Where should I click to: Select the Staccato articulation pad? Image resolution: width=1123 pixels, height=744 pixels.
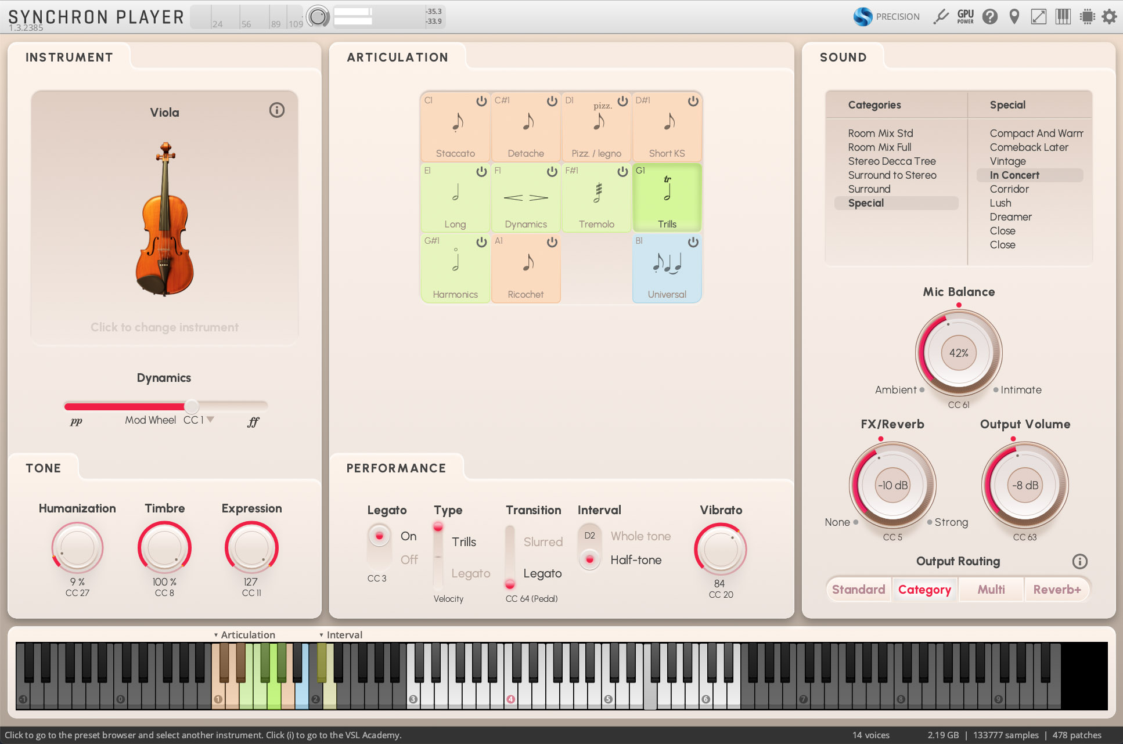coord(455,127)
